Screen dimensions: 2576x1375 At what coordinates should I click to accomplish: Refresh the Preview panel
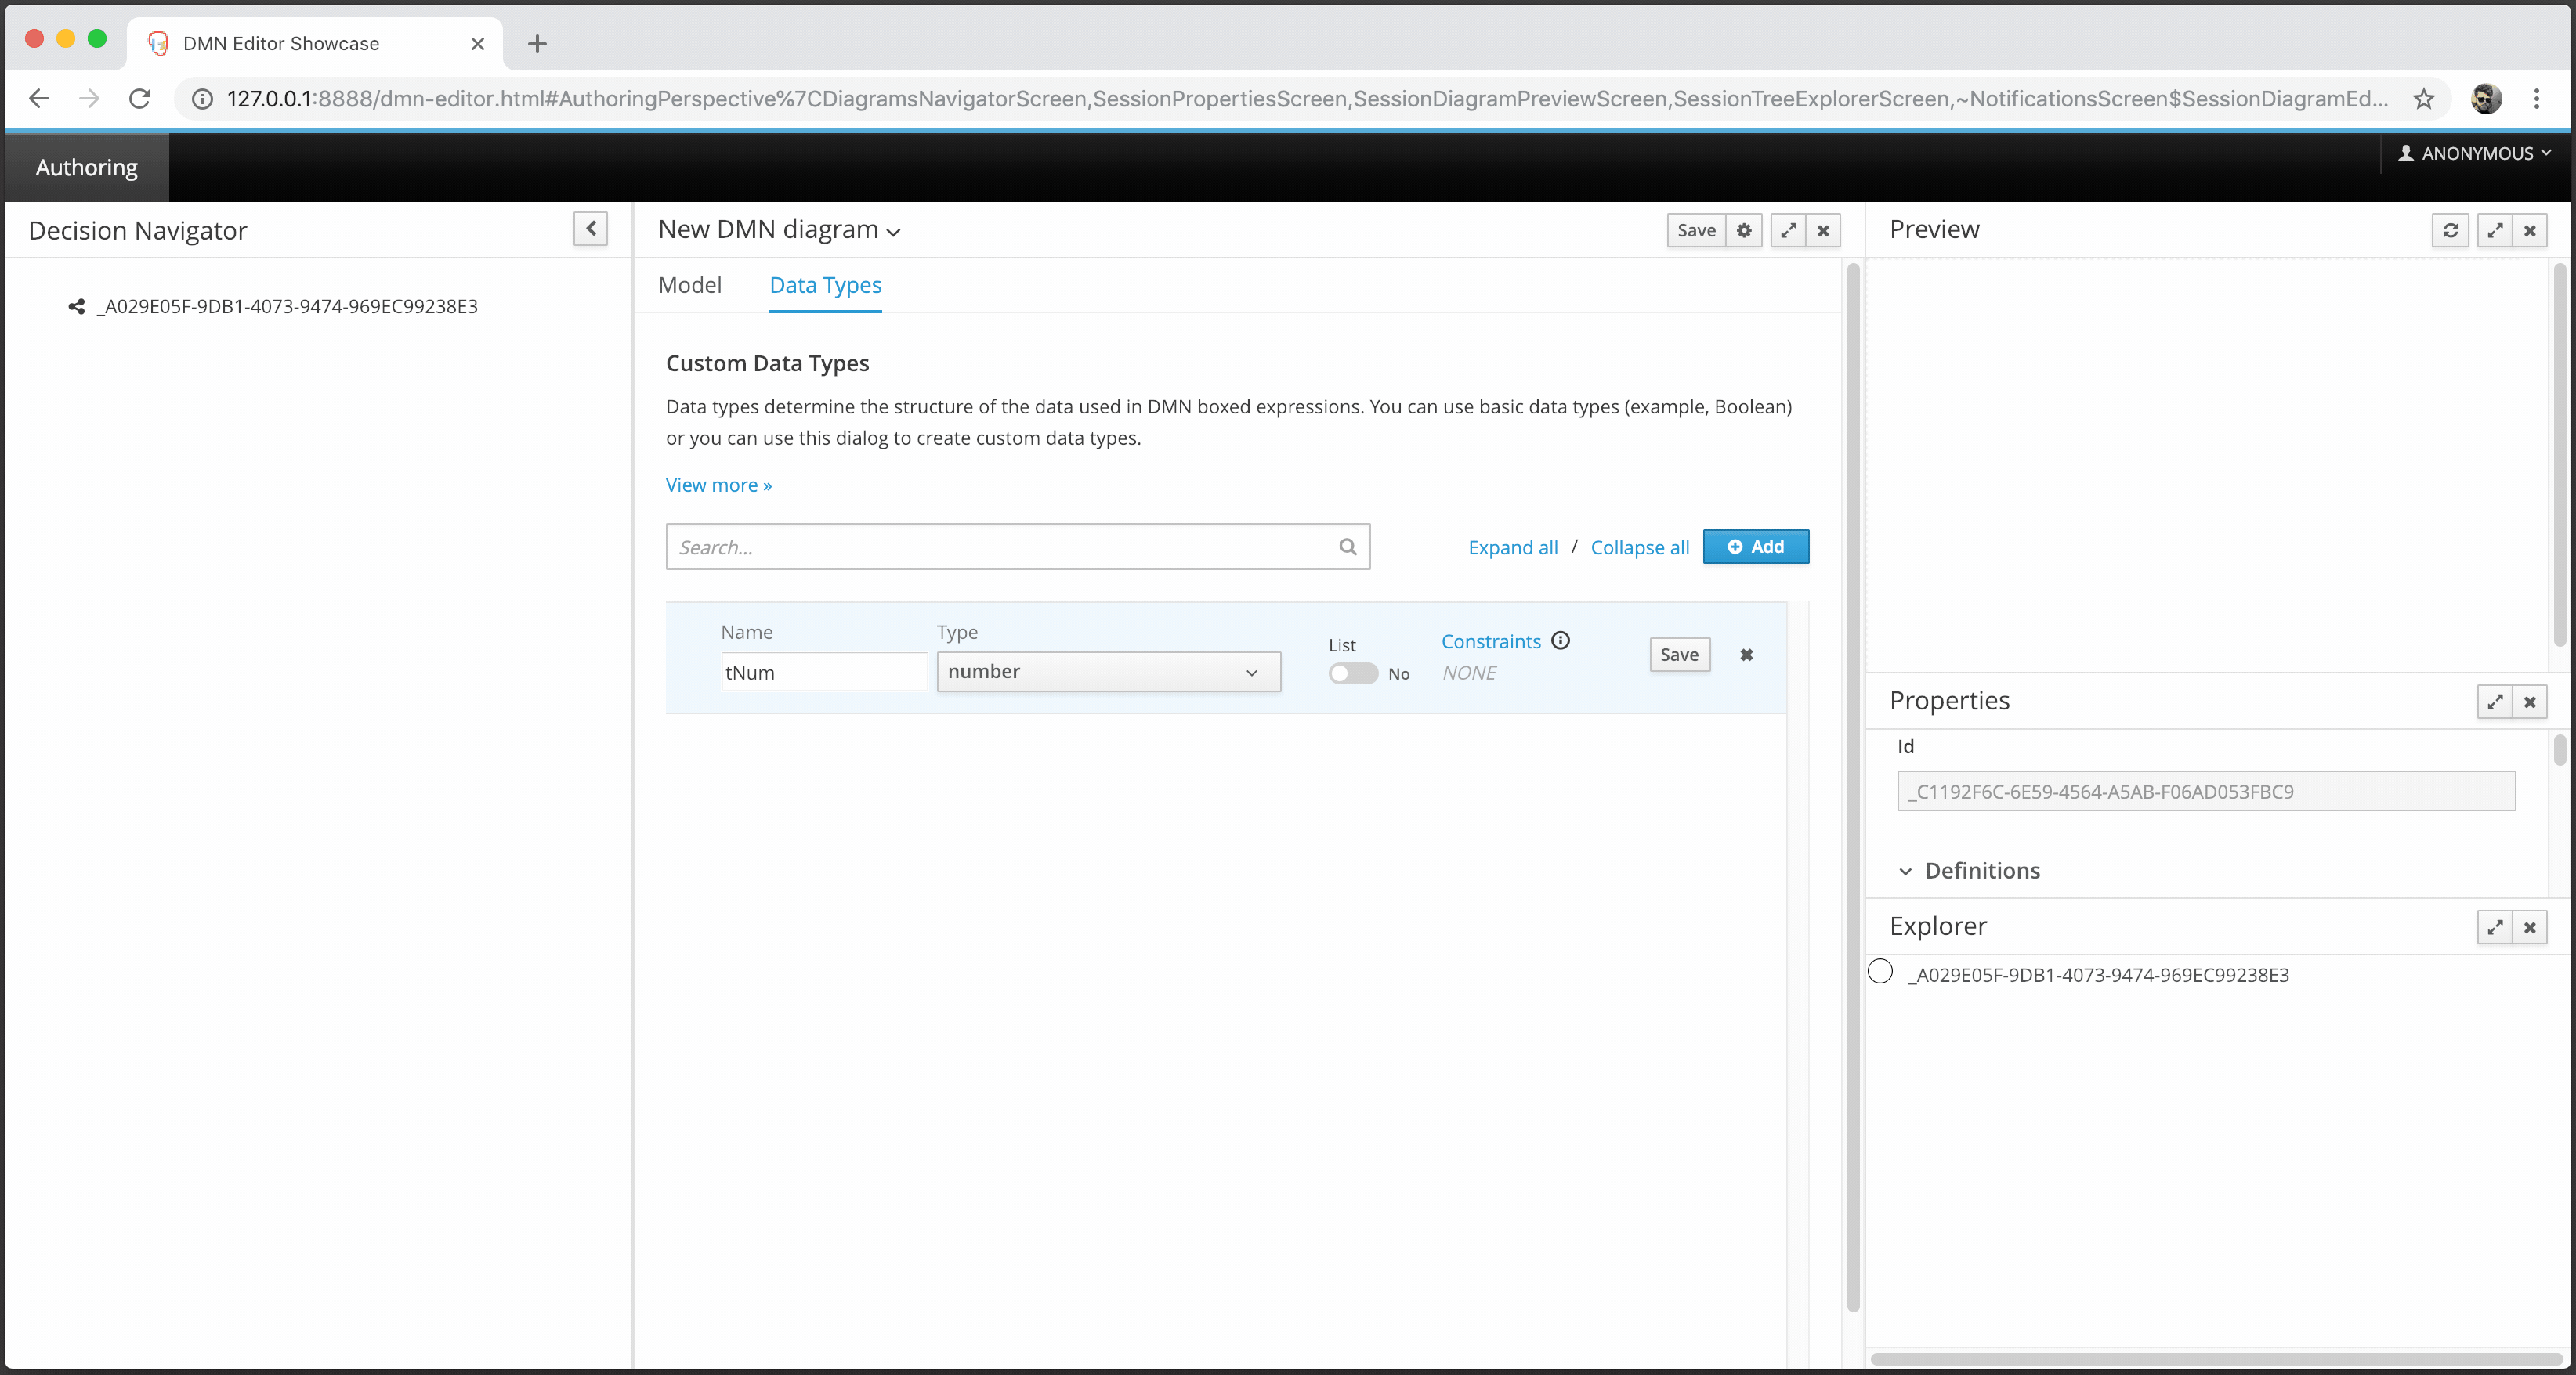pyautogui.click(x=2450, y=230)
